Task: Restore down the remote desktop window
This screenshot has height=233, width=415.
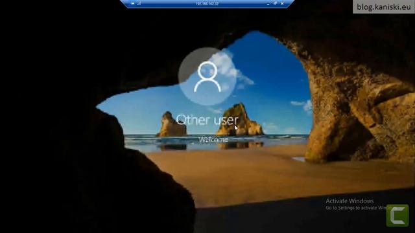Action: point(275,4)
